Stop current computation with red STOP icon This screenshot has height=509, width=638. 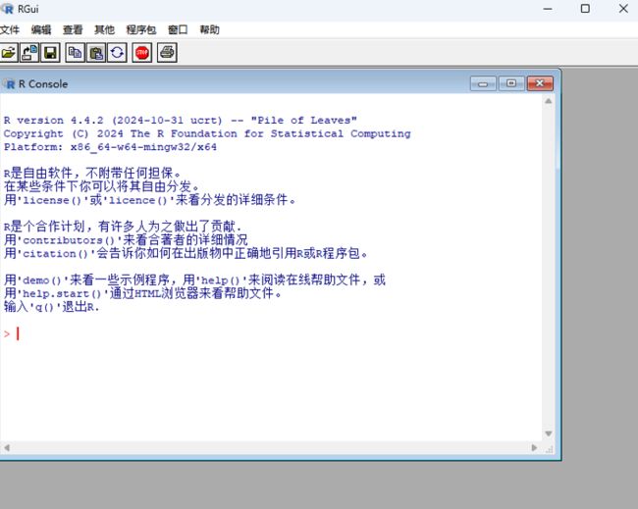[142, 53]
